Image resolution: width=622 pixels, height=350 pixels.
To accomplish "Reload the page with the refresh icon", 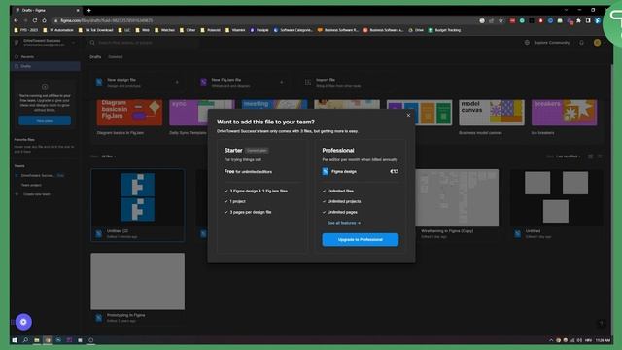I will point(35,20).
